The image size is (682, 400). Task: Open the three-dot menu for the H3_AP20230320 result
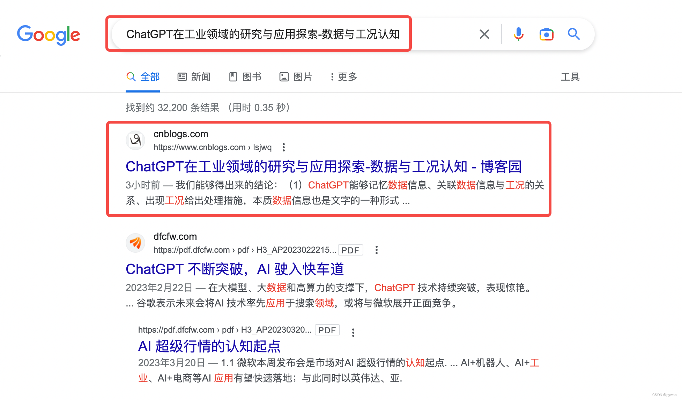click(353, 332)
